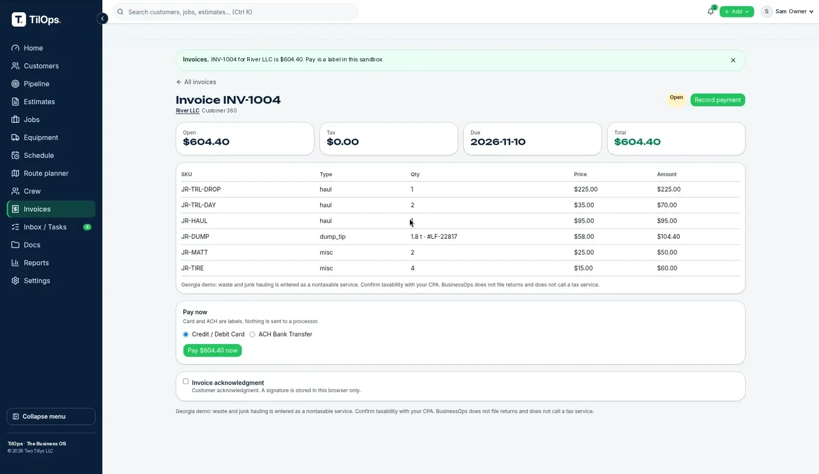This screenshot has height=474, width=819.
Task: Click the Reports chart icon
Action: 15,263
